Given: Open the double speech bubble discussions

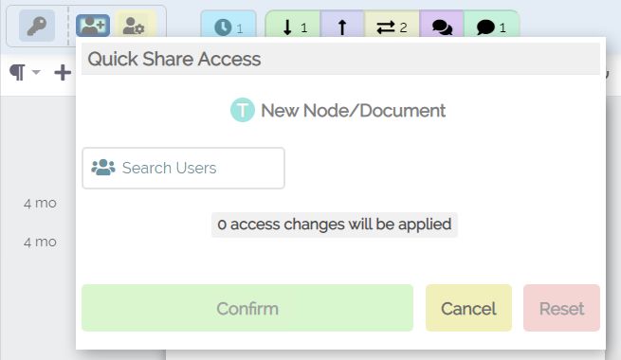Looking at the screenshot, I should point(442,27).
